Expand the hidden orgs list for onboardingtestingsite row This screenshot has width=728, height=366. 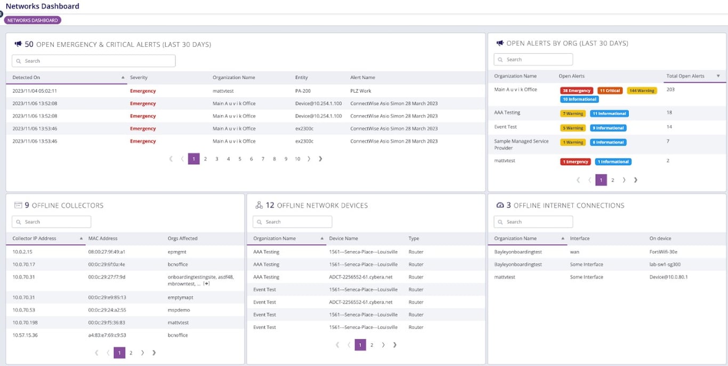pyautogui.click(x=207, y=283)
